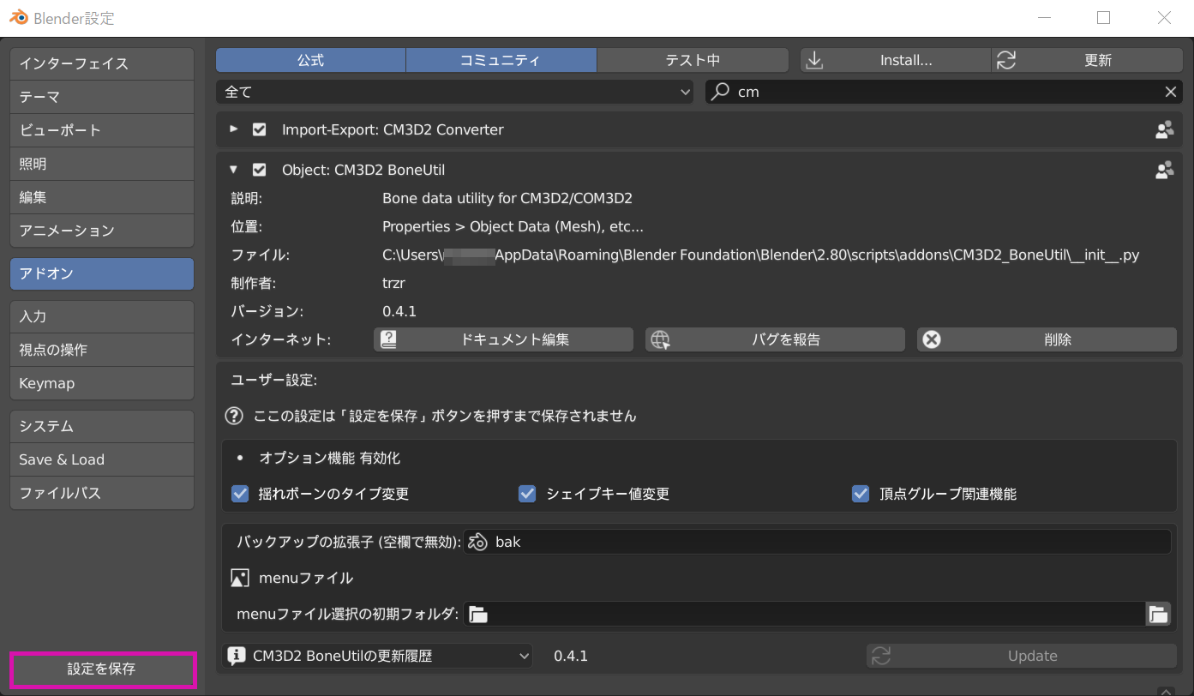Open the 視点の操作 preferences section

coord(102,350)
